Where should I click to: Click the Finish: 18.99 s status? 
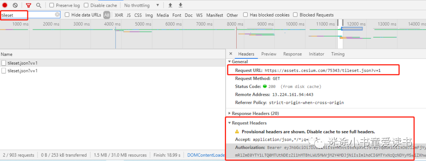(x=167, y=156)
